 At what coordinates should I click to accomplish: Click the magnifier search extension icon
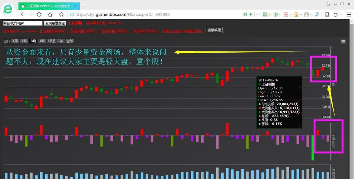click(x=317, y=14)
